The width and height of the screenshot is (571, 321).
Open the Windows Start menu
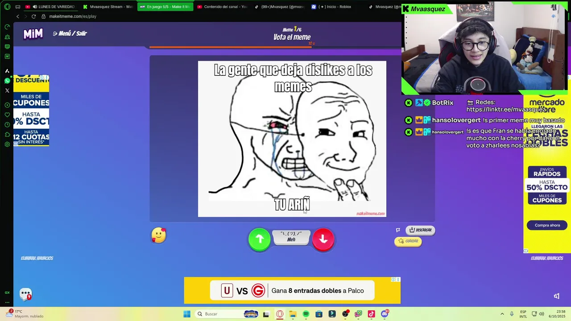(x=187, y=314)
